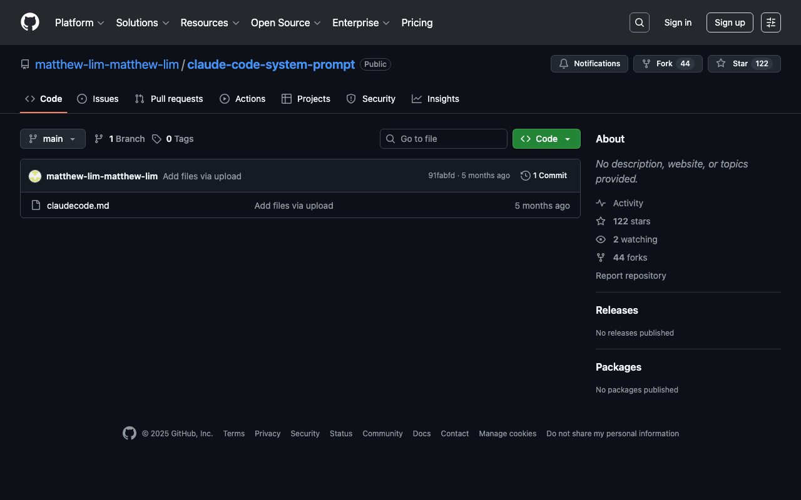Expand the green Code dropdown
Screen dimensions: 801x500
click(x=546, y=139)
